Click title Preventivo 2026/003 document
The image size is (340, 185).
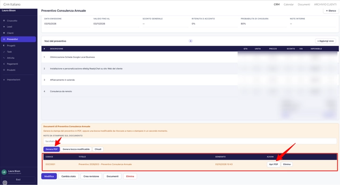pyautogui.click(x=105, y=164)
